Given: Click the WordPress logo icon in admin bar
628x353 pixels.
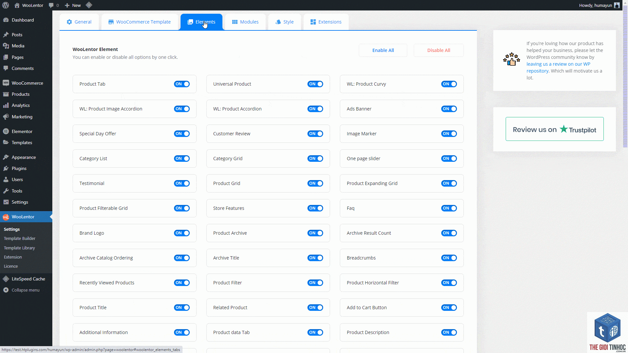Looking at the screenshot, I should (6, 5).
